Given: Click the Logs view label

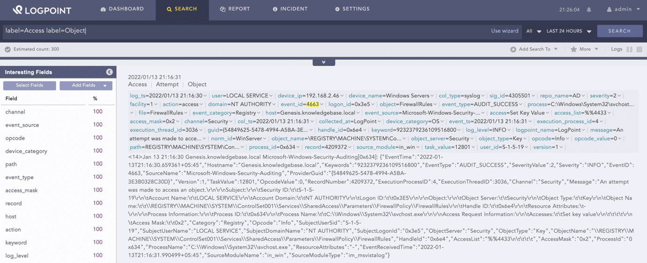Looking at the screenshot, I should [x=617, y=49].
